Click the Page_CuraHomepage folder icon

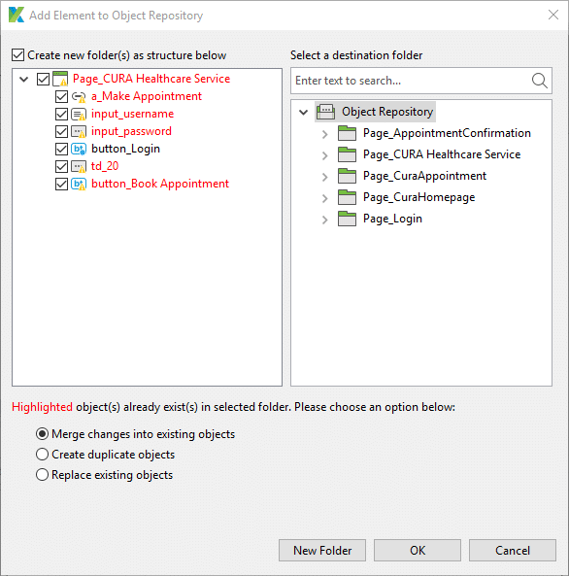(x=347, y=197)
